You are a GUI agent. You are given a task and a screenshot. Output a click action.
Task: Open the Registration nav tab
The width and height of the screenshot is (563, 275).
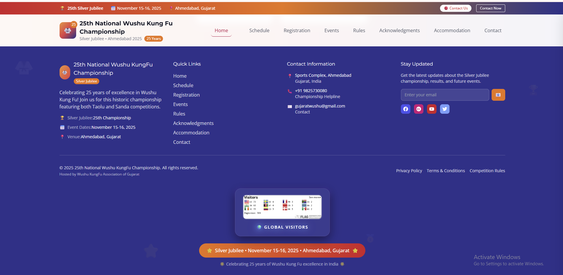point(297,30)
